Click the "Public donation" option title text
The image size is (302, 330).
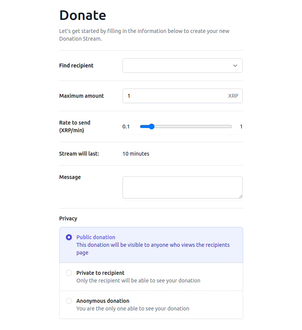96,237
